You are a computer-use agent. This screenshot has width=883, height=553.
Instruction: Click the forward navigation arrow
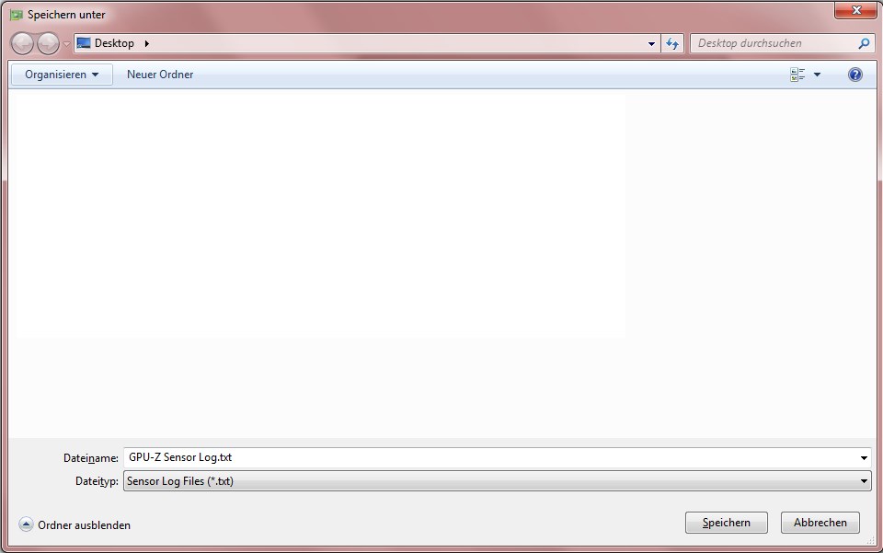point(48,43)
